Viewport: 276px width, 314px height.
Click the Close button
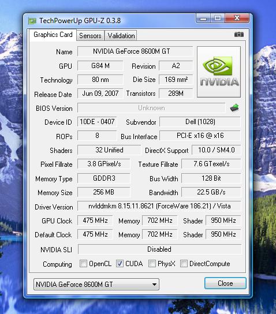point(225,283)
